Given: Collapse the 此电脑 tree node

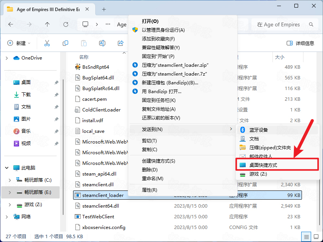Looking at the screenshot, I should tap(7, 168).
